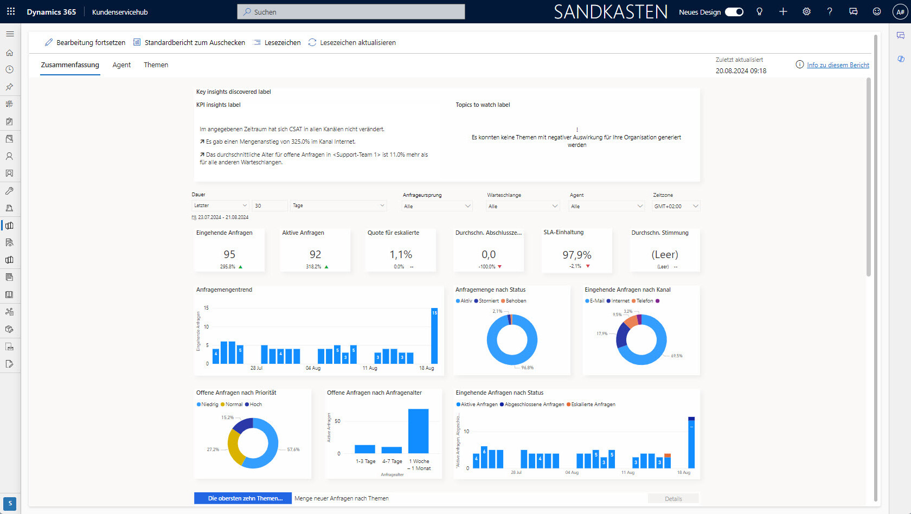Viewport: 911px width, 514px height.
Task: Open the Zeitzone GMT+02:00 dropdown
Action: 676,206
